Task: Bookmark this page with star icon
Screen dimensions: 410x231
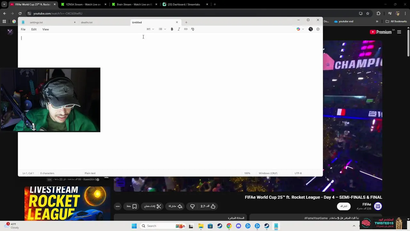Action: (368, 13)
